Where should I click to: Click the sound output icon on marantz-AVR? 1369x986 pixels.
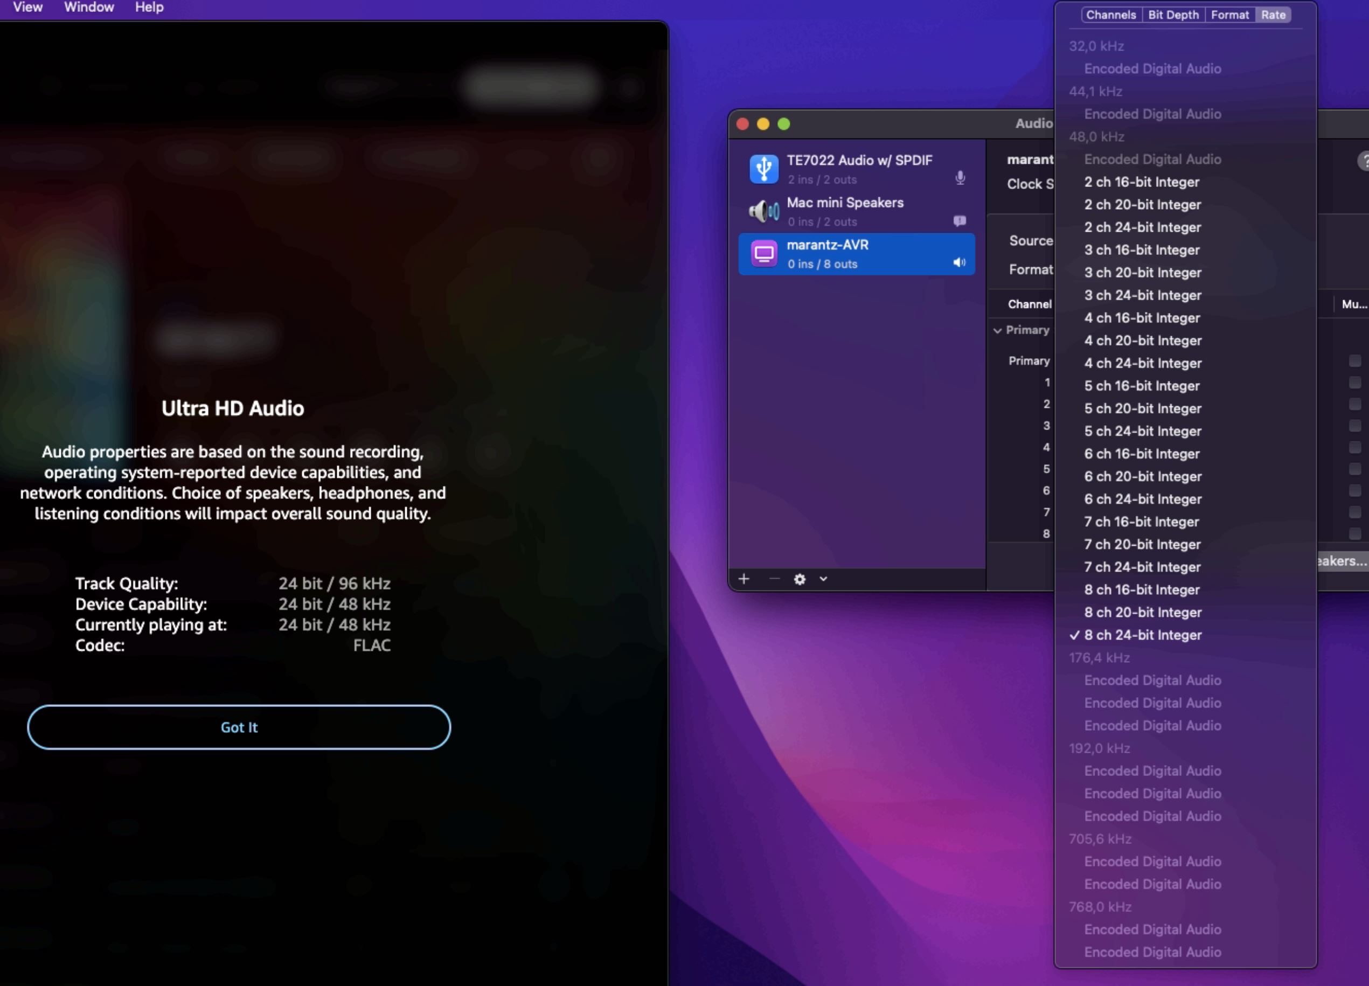(959, 262)
